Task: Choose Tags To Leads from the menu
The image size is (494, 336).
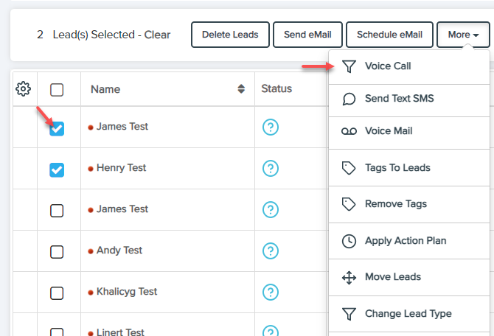Action: coord(397,168)
